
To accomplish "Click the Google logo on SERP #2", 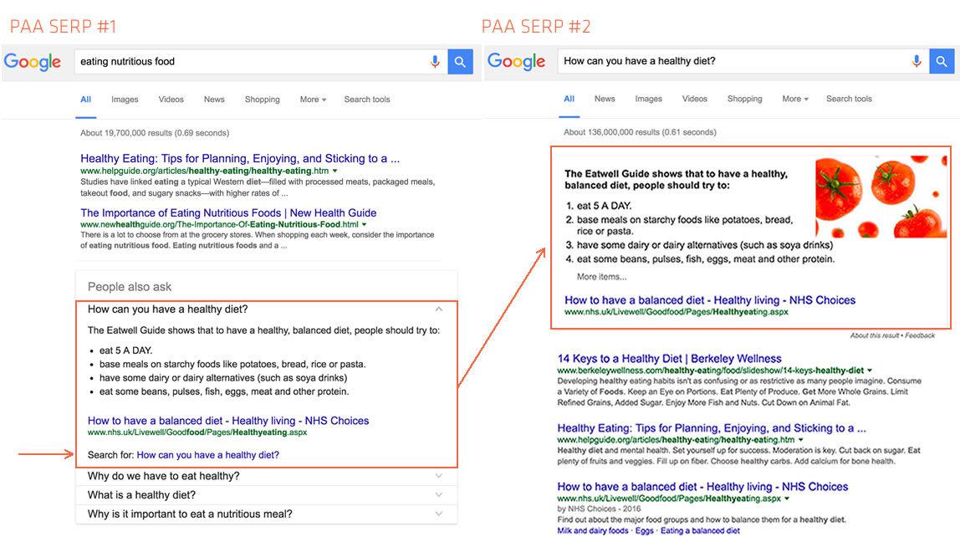I will click(516, 61).
